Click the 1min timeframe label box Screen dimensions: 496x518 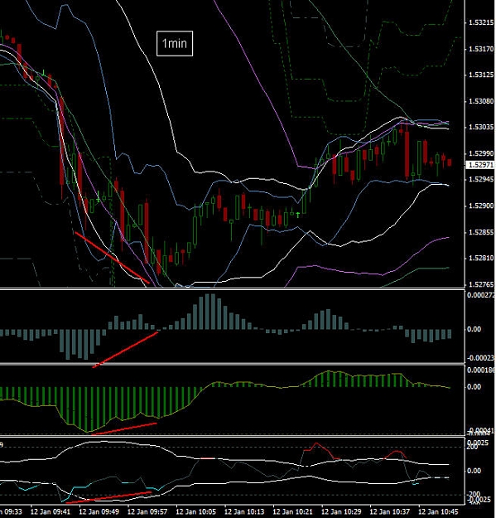point(175,43)
